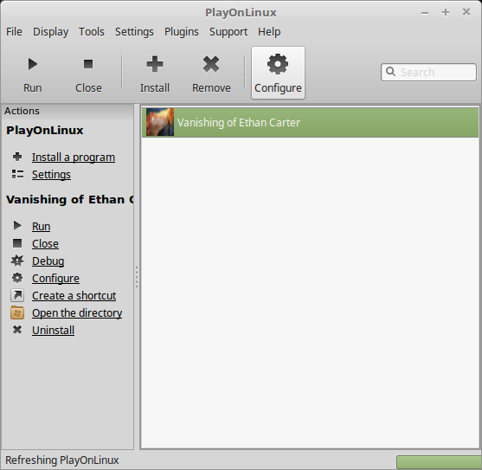482x470 pixels.
Task: Click the Remove toolbar X icon
Action: pyautogui.click(x=211, y=64)
